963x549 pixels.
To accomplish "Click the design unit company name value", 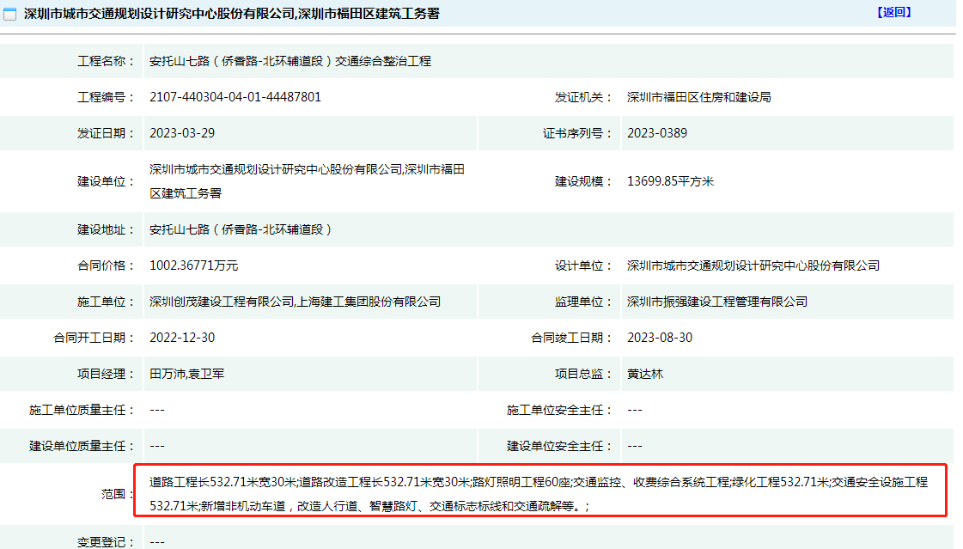I will (753, 265).
